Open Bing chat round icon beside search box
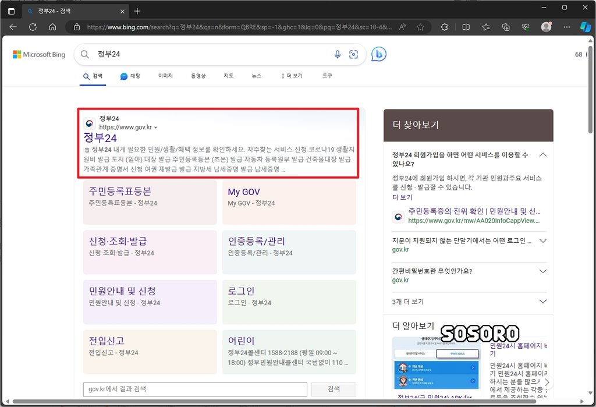Viewport: 596px width, 407px height. pos(378,54)
